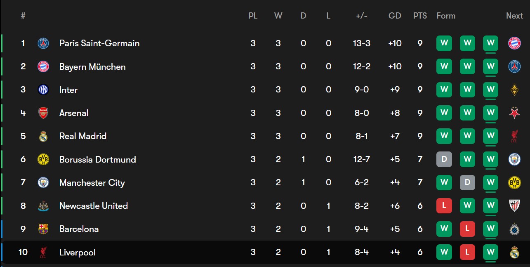
Task: Click the Borussia Dortmund crest beside team name
Action: (x=43, y=159)
